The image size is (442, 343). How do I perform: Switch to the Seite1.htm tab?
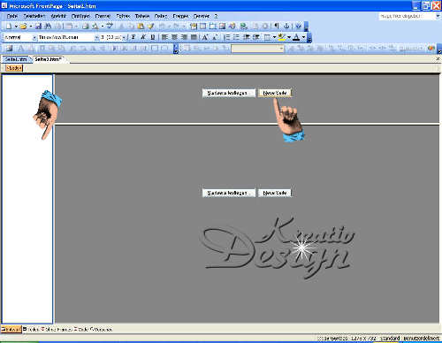pyautogui.click(x=16, y=59)
